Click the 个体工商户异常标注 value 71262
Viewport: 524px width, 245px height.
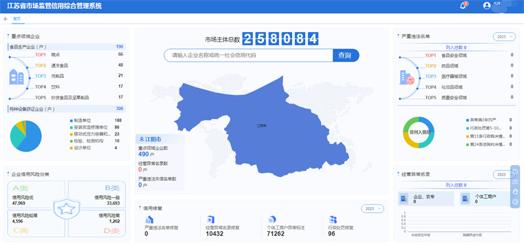point(276,234)
